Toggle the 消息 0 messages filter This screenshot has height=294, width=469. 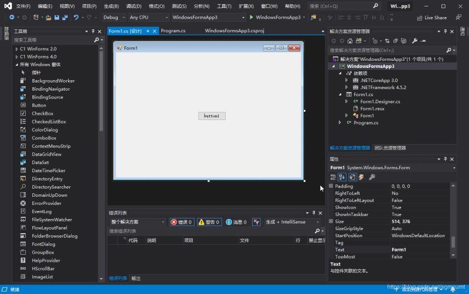point(236,222)
